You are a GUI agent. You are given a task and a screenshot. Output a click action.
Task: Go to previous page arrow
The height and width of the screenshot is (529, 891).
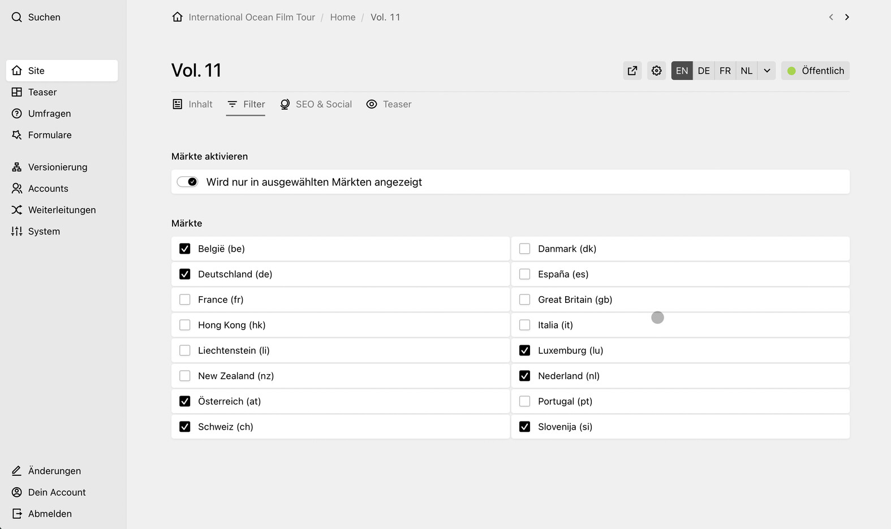tap(831, 17)
